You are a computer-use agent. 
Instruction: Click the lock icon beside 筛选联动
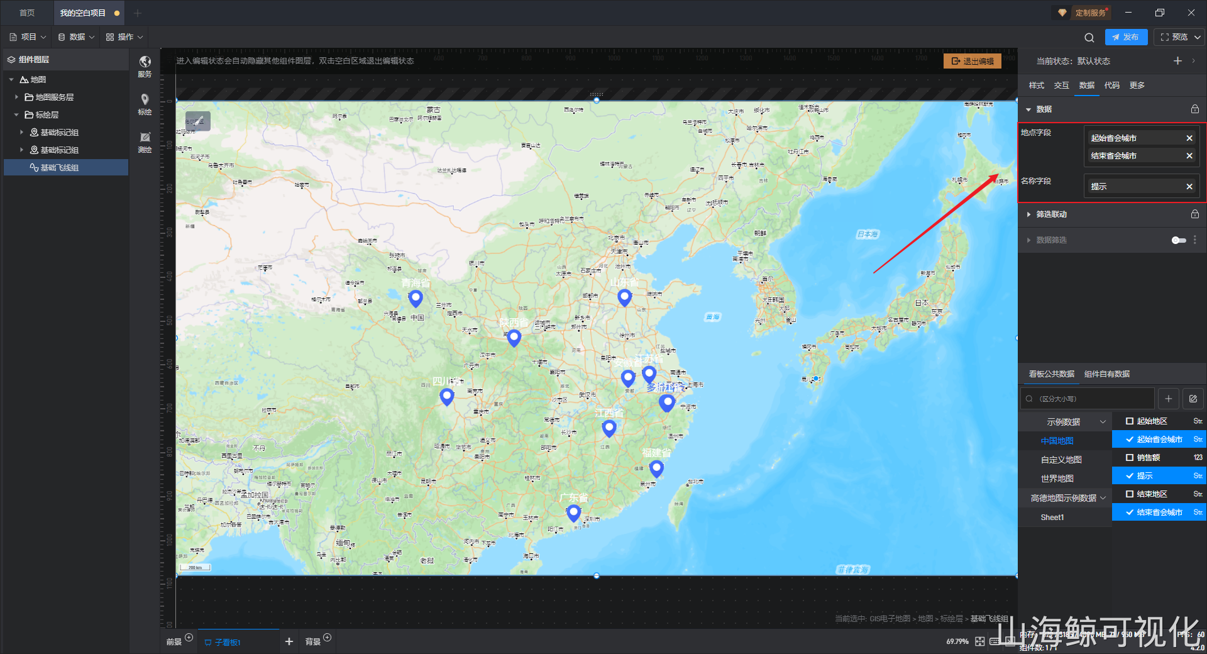(1194, 214)
